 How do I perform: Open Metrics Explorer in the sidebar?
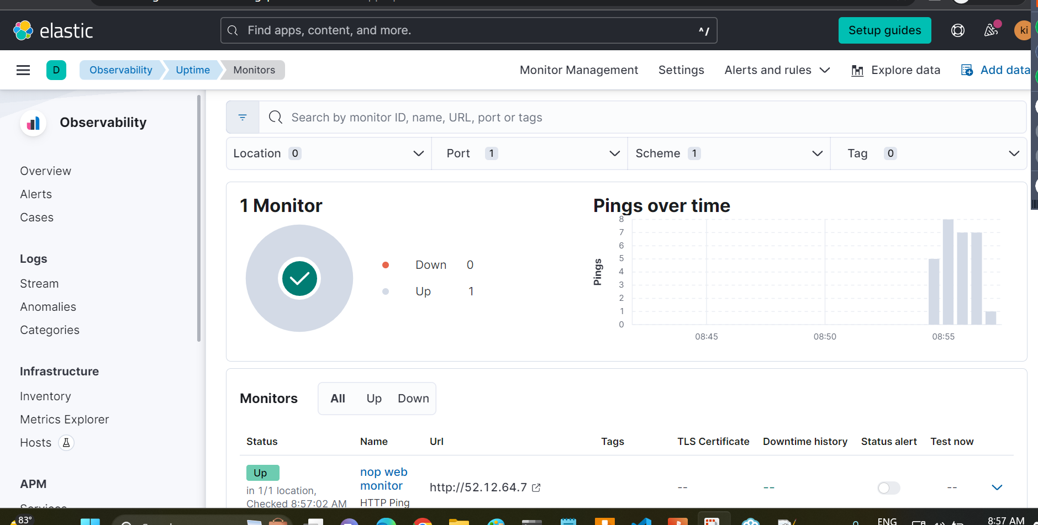click(65, 420)
